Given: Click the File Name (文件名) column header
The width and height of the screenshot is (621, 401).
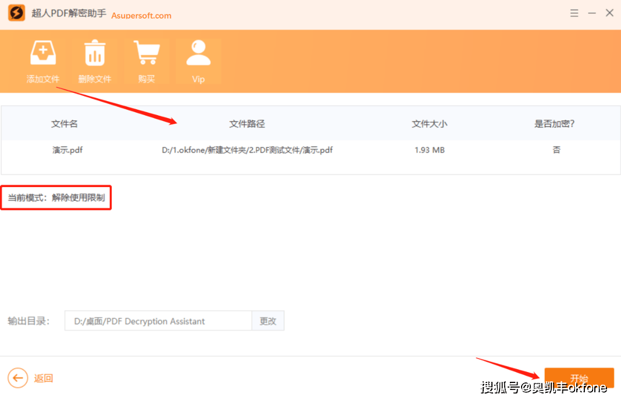Looking at the screenshot, I should click(65, 124).
